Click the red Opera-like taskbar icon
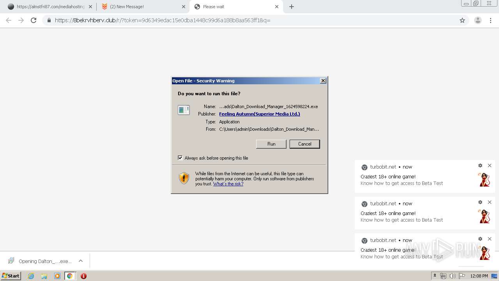Screen dimensions: 499x281 coord(83,276)
